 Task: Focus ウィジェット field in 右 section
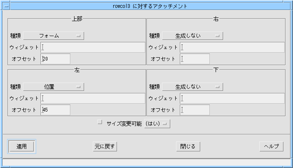232,47
